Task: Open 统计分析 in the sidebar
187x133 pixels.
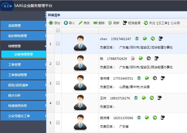Action: click(23, 96)
